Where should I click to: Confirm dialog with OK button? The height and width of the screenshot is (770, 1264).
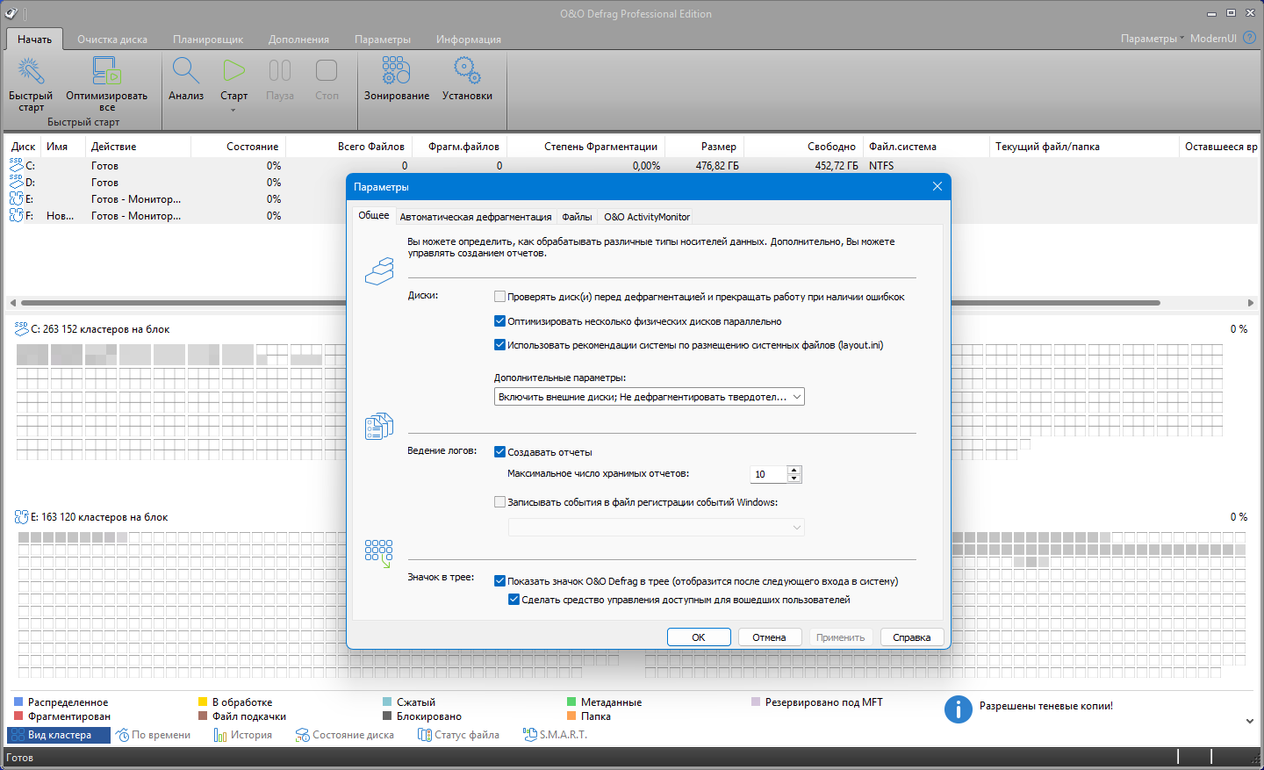point(699,637)
